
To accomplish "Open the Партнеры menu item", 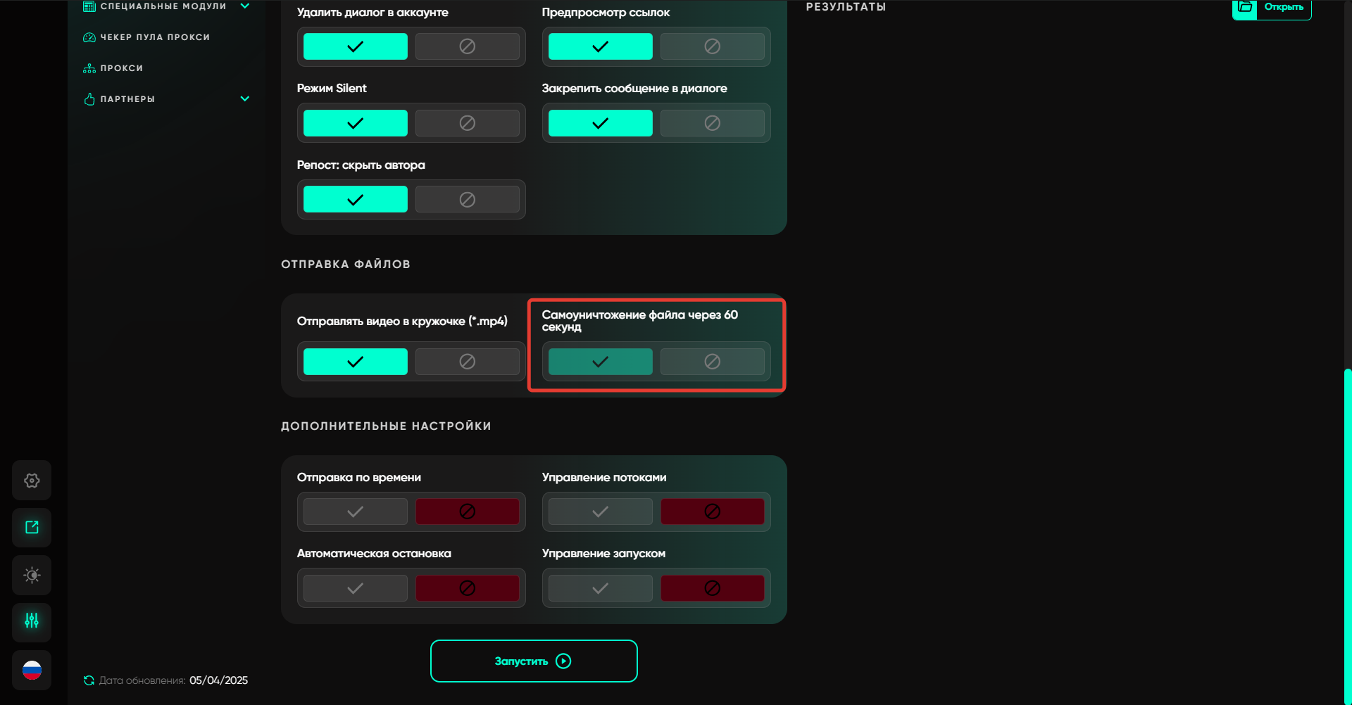I will [127, 99].
